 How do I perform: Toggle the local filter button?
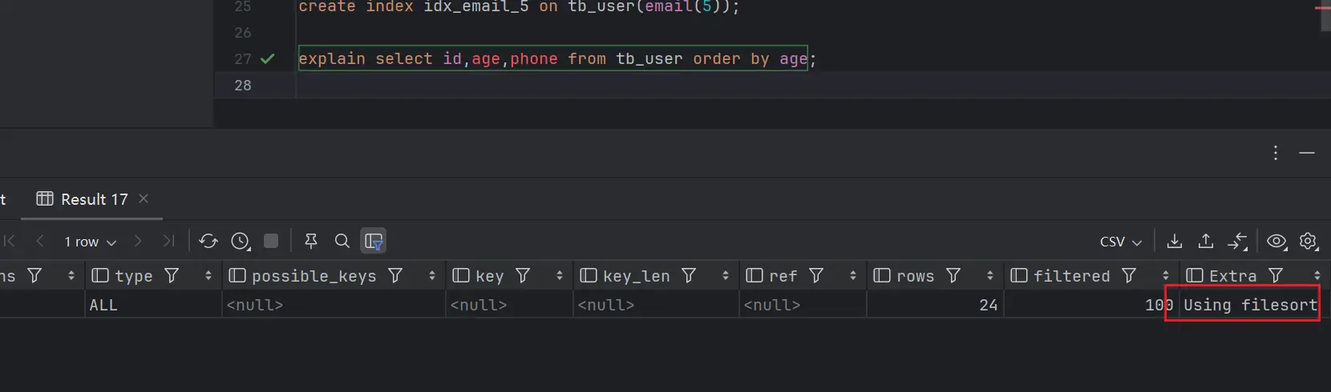pyautogui.click(x=373, y=241)
